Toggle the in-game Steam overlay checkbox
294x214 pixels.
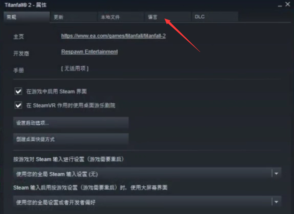18,91
